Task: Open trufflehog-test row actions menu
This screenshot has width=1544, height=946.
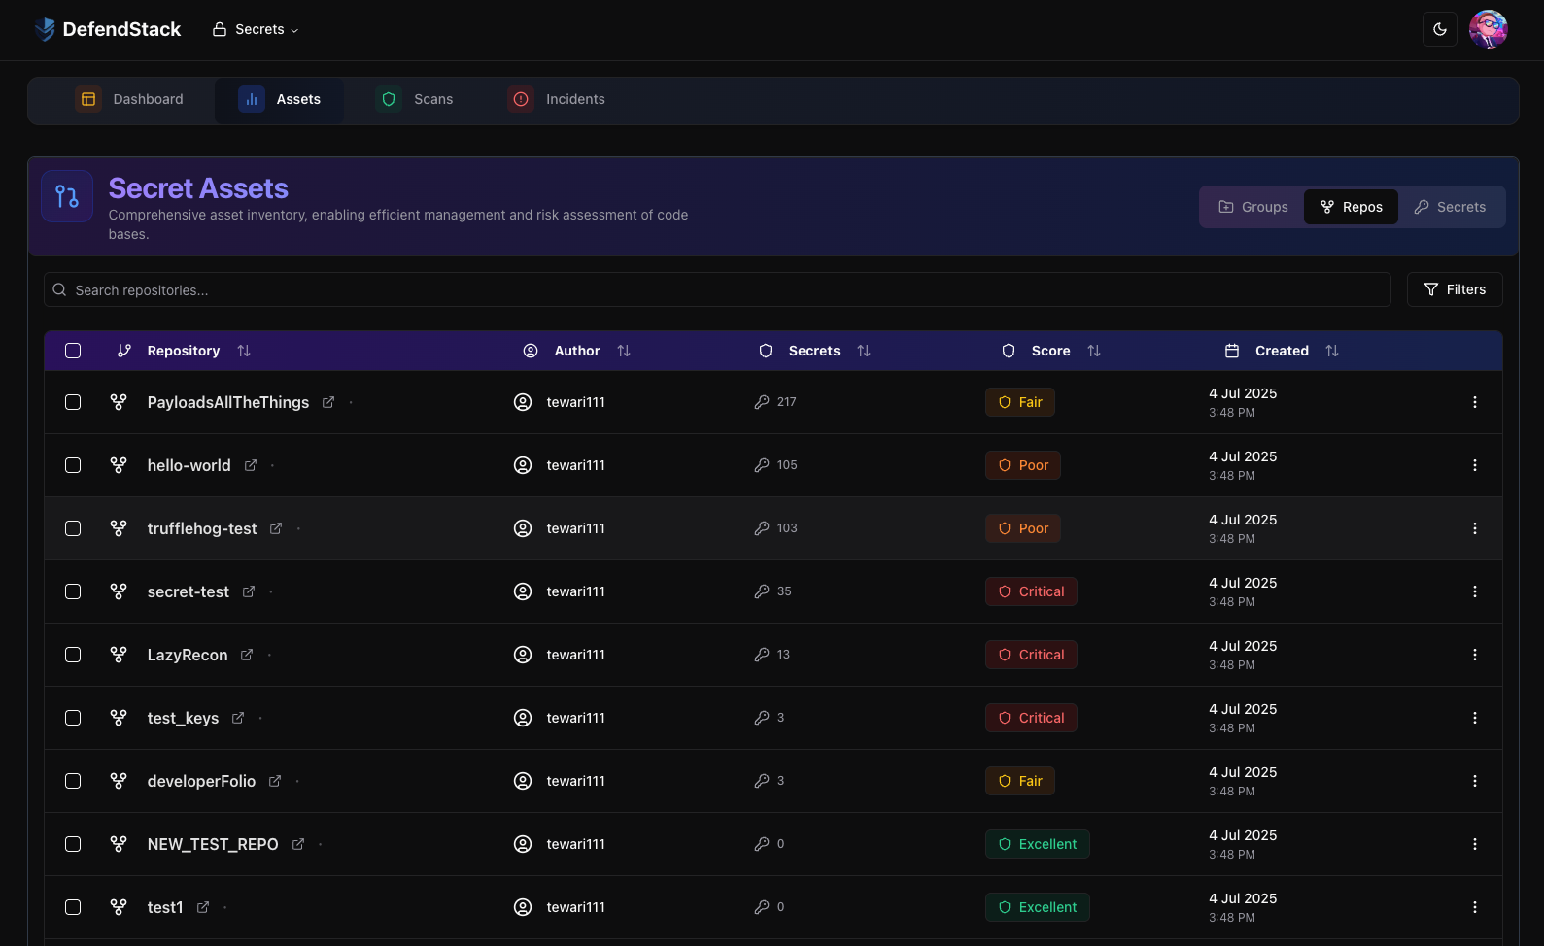Action: click(x=1475, y=528)
